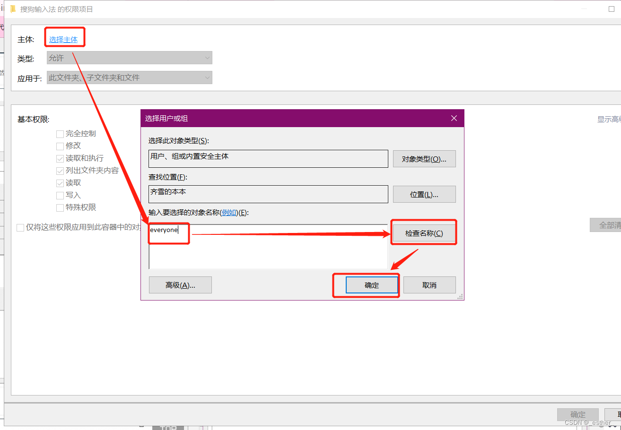Click 取消 in 选择用户或组 dialog
Viewport: 621px width, 430px height.
point(429,285)
